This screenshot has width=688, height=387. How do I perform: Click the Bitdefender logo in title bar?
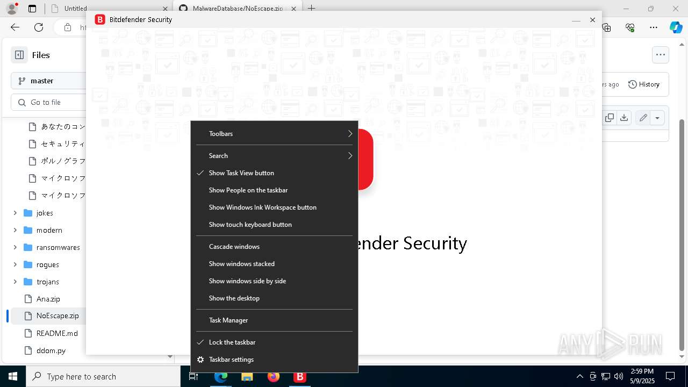click(100, 19)
